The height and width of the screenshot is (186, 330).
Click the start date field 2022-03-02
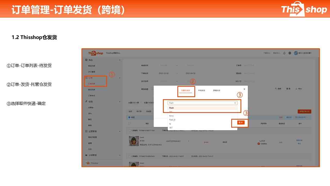[x=164, y=73]
